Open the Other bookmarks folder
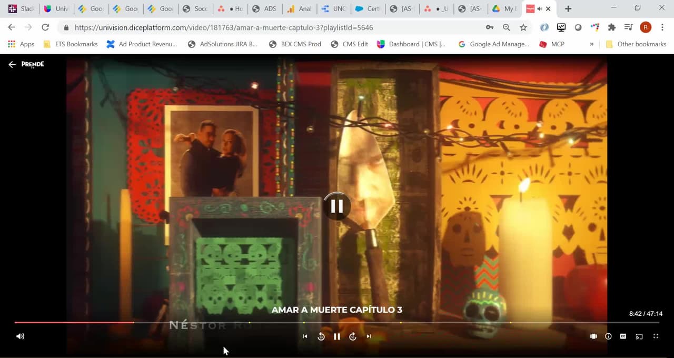Screen dimensions: 674x358 (636, 44)
